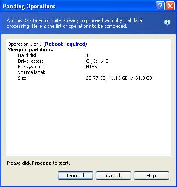177x187 pixels.
Task: Click the 'Merging partitions' heading
Action: pos(30,50)
